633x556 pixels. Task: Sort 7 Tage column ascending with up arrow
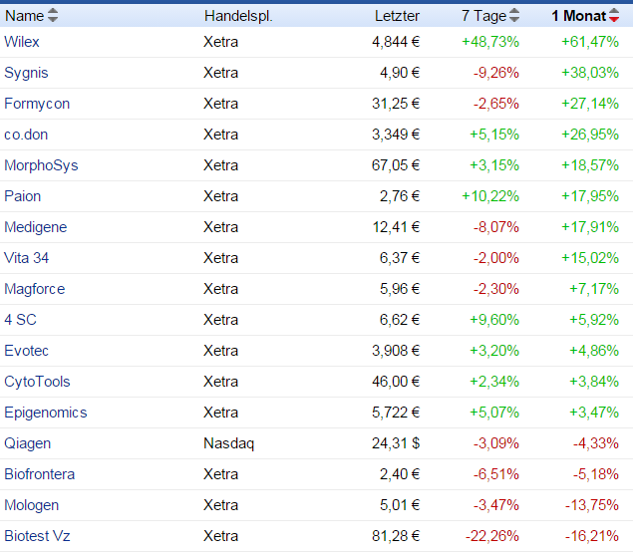[514, 12]
